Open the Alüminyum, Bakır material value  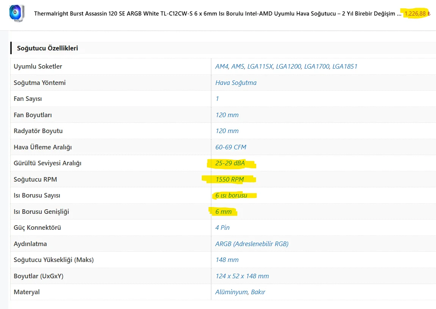tap(240, 292)
